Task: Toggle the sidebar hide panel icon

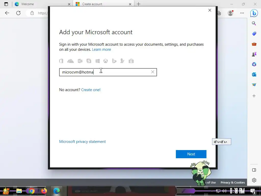Action: click(x=254, y=170)
